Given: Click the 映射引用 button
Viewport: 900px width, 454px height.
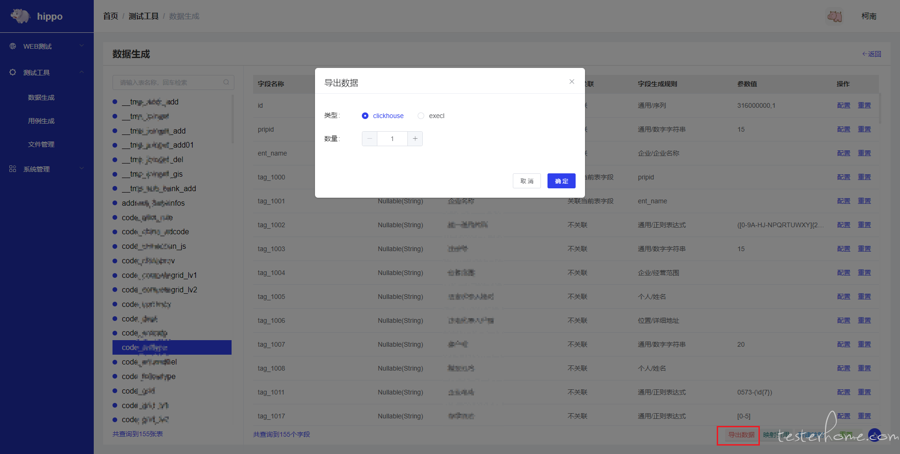Looking at the screenshot, I should pos(776,435).
